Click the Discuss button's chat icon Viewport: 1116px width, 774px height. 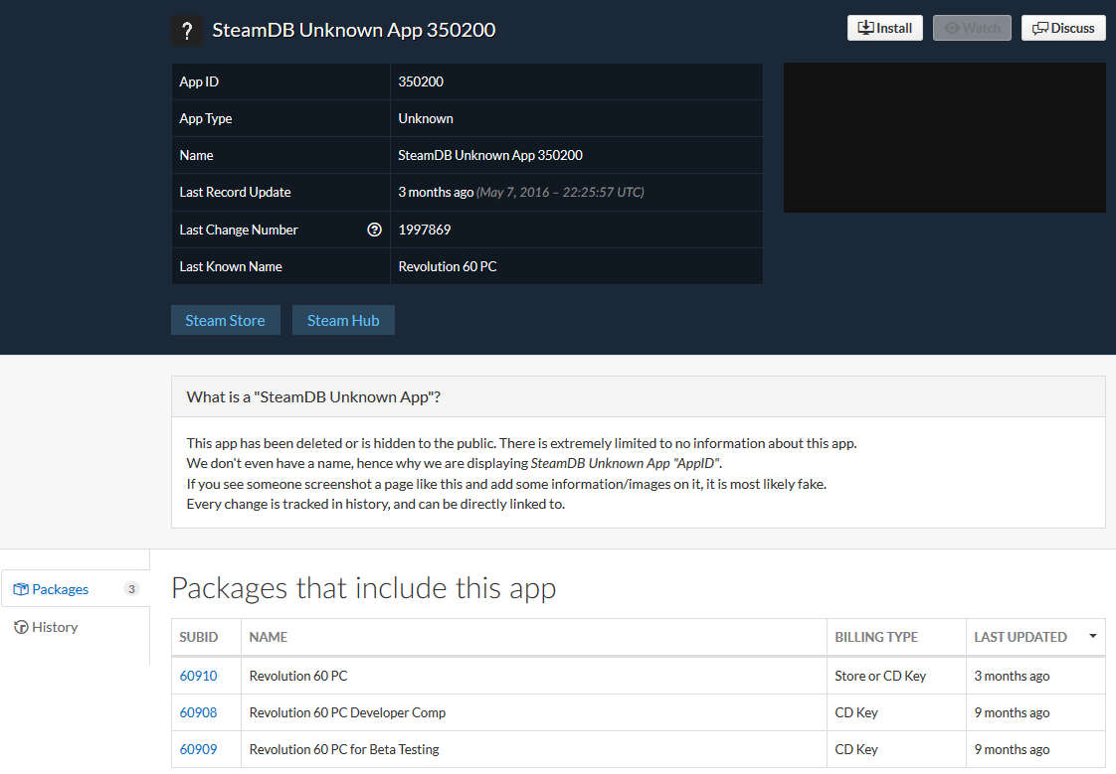point(1039,29)
